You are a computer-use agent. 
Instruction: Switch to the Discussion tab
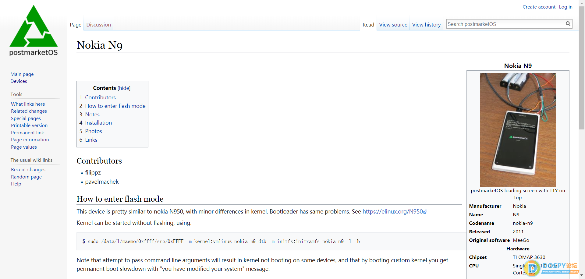98,25
